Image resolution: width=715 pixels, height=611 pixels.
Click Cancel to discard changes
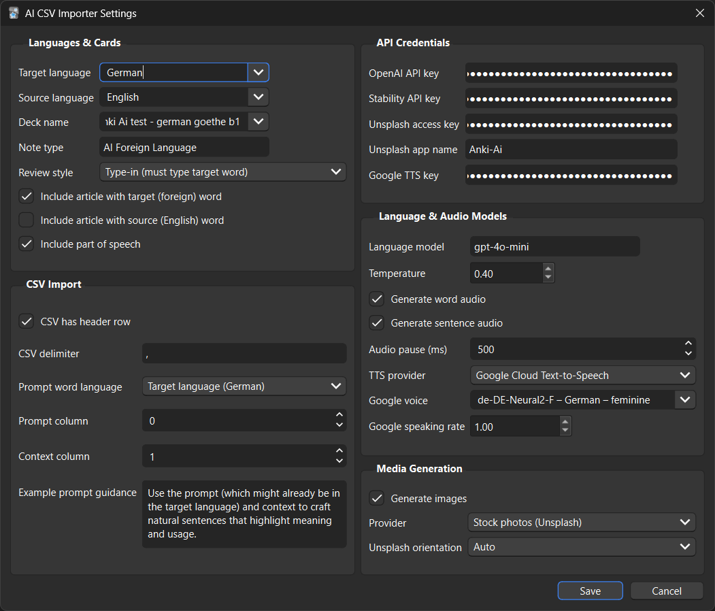(x=667, y=591)
